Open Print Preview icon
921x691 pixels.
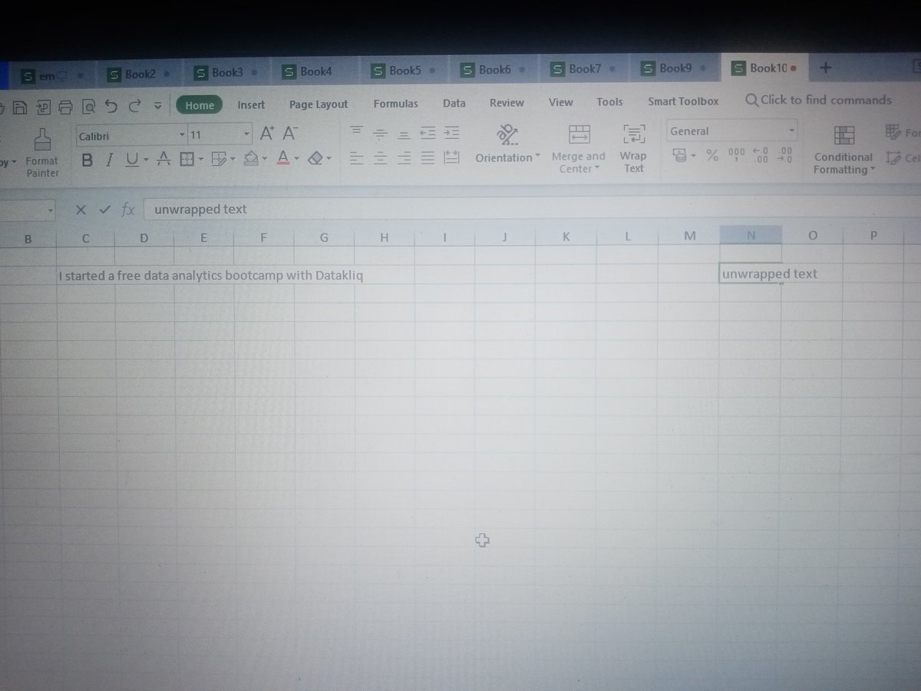click(x=88, y=107)
